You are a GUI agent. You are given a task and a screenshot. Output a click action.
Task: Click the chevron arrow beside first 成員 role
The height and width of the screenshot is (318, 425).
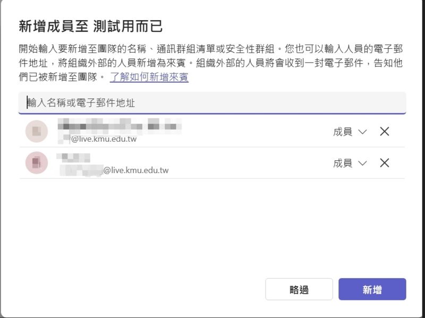pyautogui.click(x=363, y=132)
